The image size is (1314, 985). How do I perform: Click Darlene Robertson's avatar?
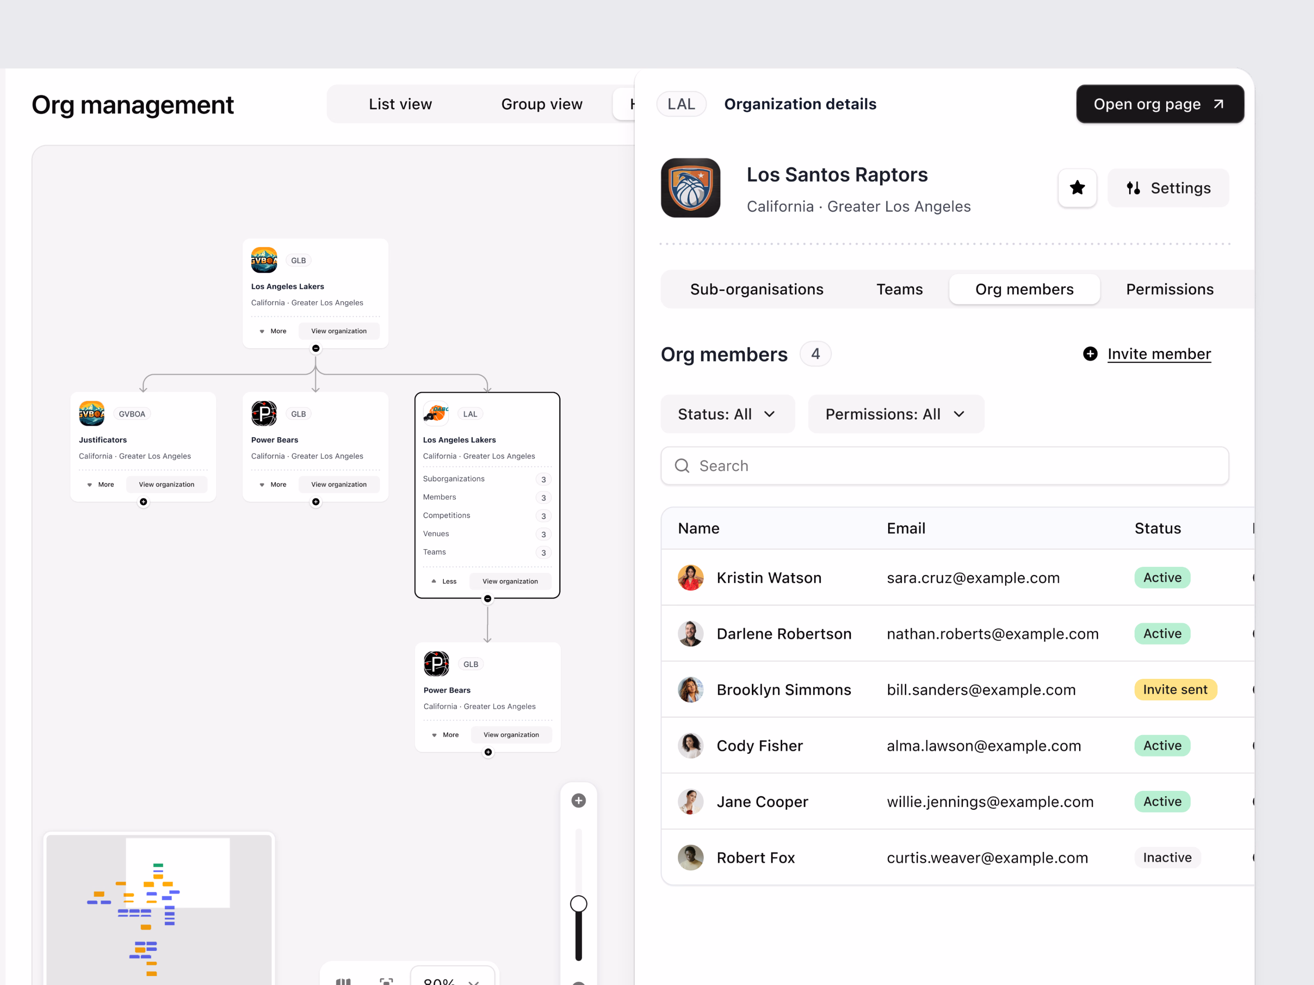point(690,634)
